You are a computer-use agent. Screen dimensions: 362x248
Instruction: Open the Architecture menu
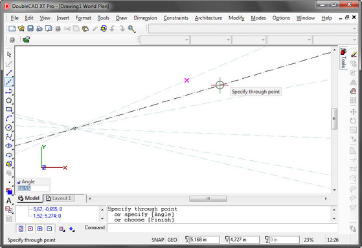209,18
